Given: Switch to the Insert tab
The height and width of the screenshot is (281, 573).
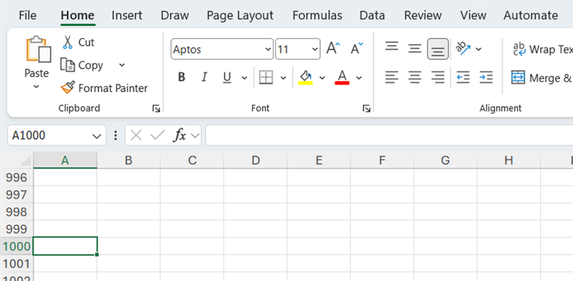Looking at the screenshot, I should coord(127,15).
